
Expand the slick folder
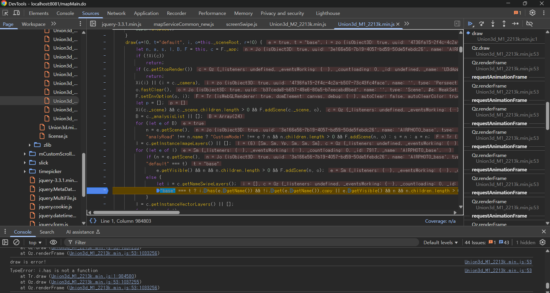[25, 163]
